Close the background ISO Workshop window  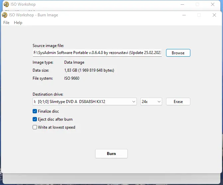[x=213, y=4]
